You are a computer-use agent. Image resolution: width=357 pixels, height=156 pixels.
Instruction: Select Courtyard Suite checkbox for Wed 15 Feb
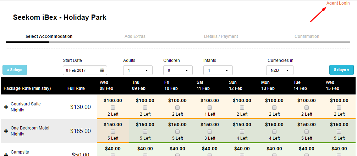(x=339, y=108)
